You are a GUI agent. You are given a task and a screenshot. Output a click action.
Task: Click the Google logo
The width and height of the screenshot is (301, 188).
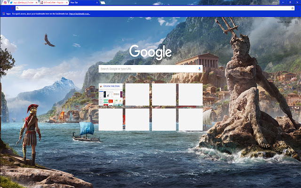click(x=150, y=52)
